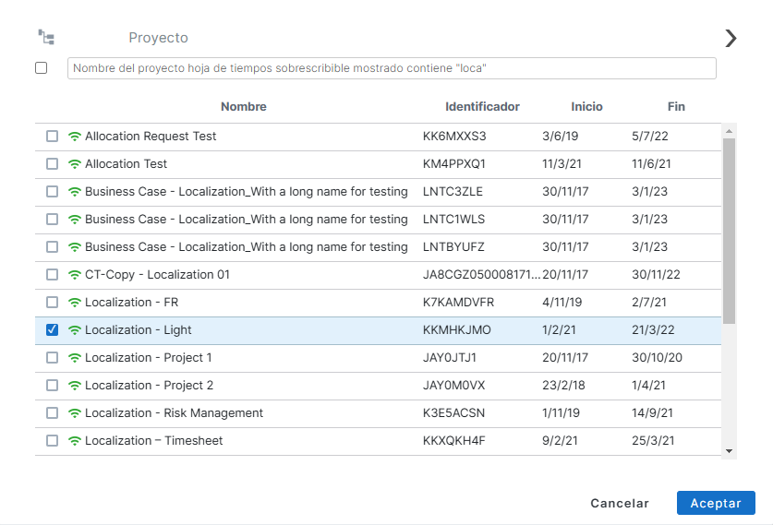The image size is (773, 525).
Task: Click the project name filter text field
Action: [x=392, y=68]
